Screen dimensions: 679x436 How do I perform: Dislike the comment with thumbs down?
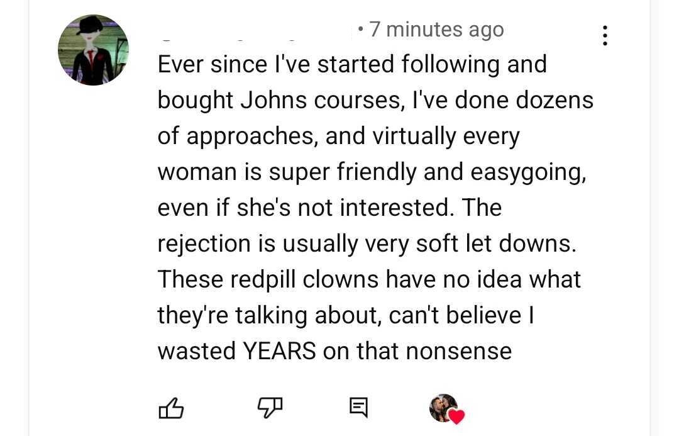pyautogui.click(x=270, y=409)
